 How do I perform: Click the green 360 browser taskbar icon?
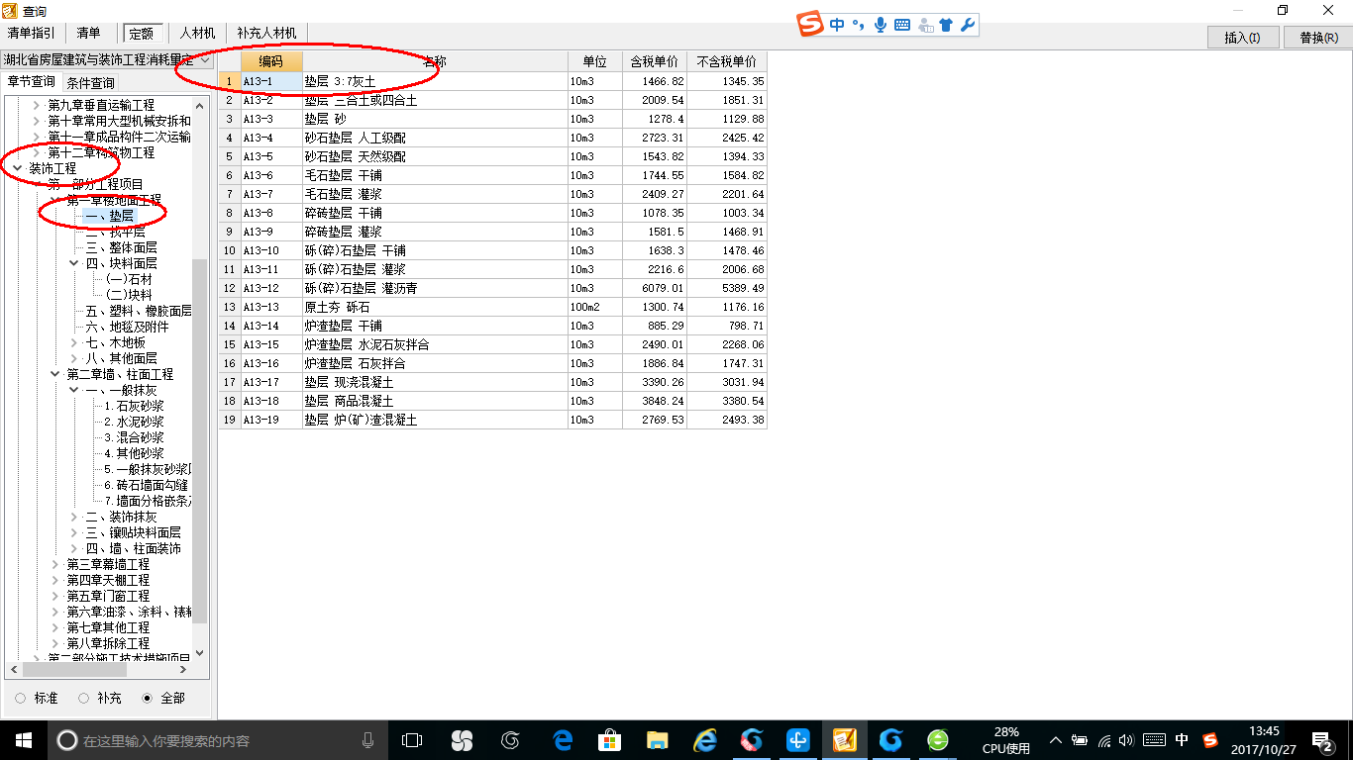click(938, 740)
